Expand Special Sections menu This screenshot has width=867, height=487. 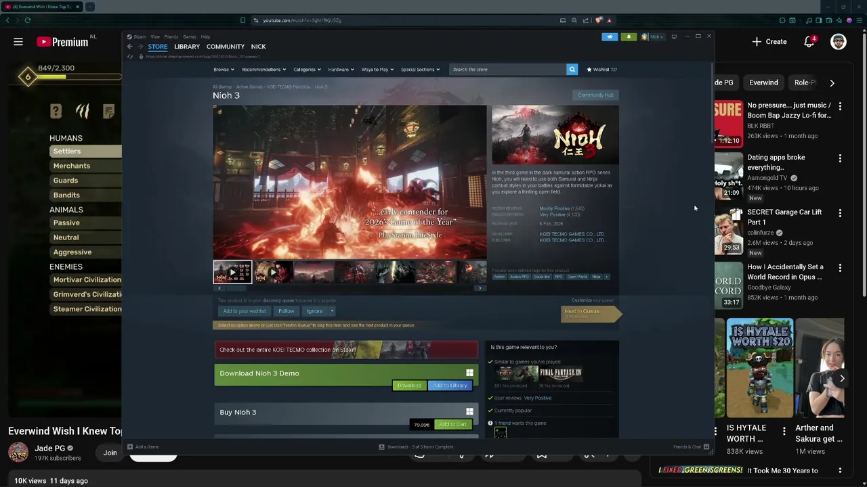point(420,69)
